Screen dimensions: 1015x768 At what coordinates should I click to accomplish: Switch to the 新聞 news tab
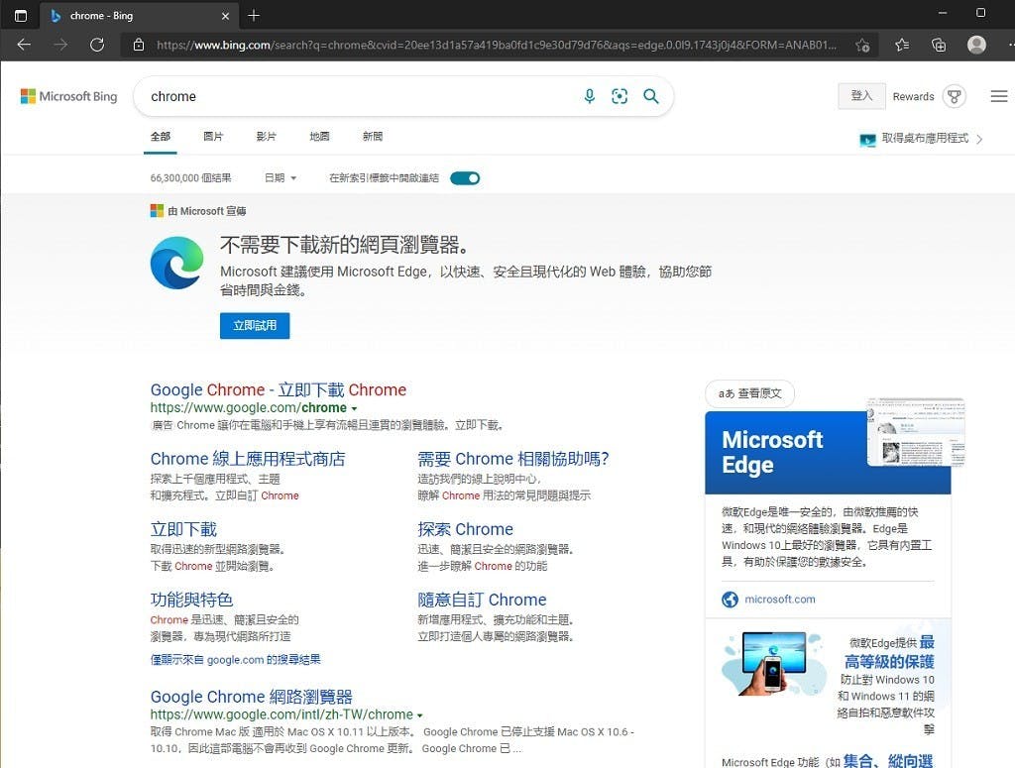click(372, 137)
